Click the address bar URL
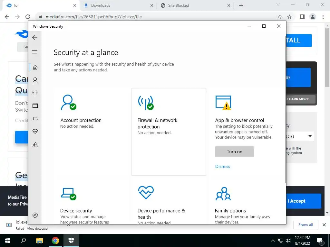The height and width of the screenshot is (247, 330). (x=94, y=17)
